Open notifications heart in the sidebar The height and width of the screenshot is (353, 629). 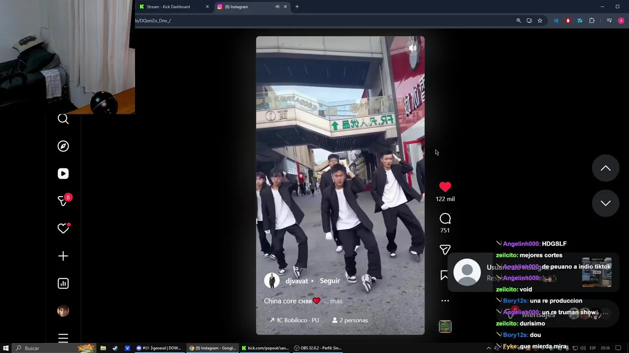pos(63,228)
